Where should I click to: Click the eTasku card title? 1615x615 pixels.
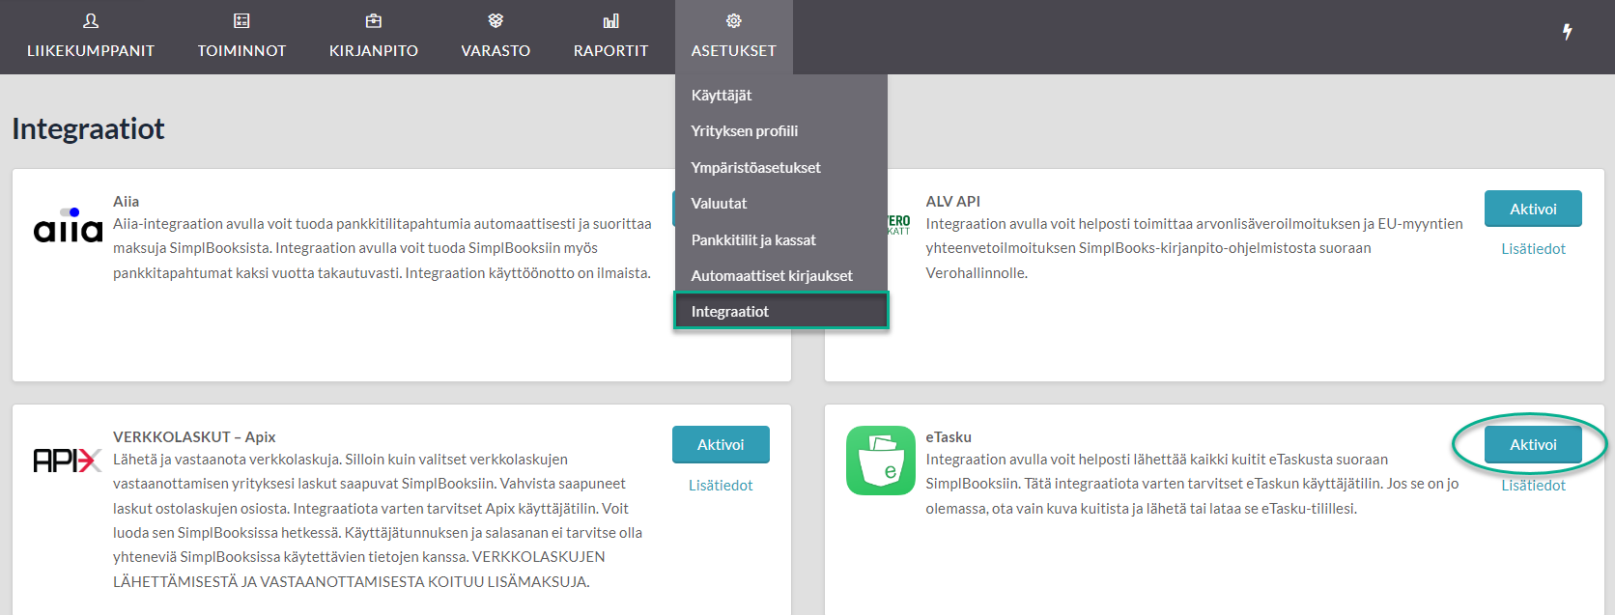949,437
